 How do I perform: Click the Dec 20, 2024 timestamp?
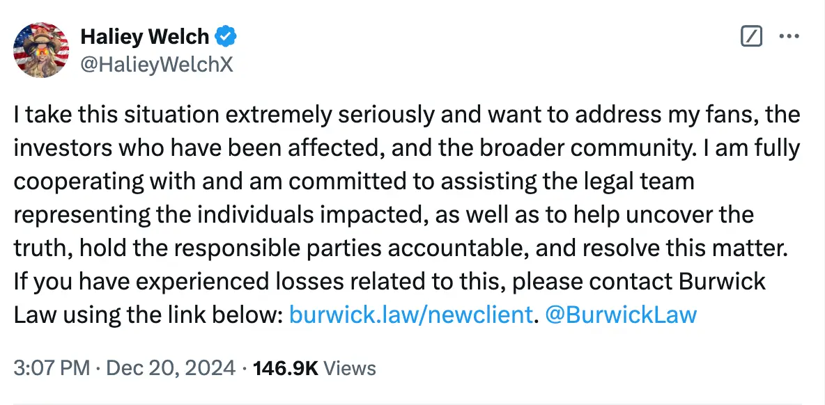[x=167, y=368]
